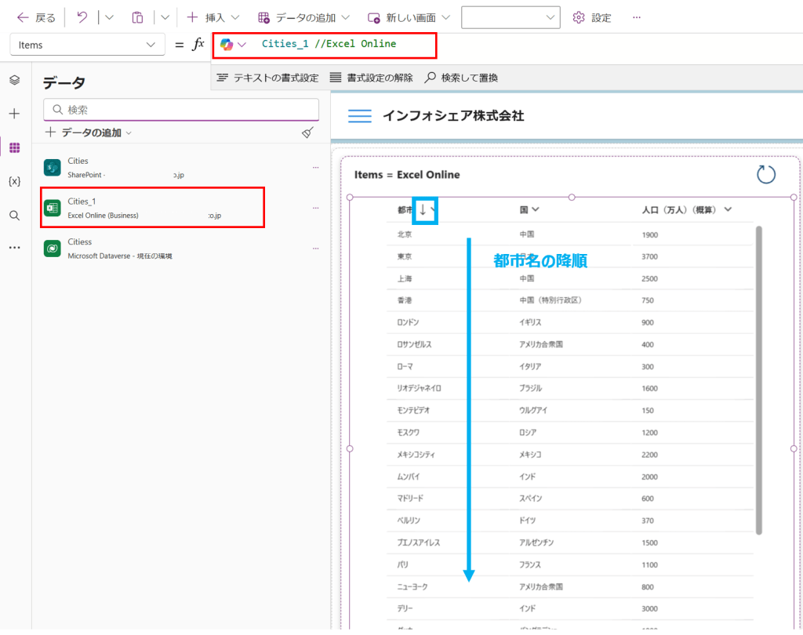Click the circular refresh icon above the table
This screenshot has height=635, width=803.
766,175
